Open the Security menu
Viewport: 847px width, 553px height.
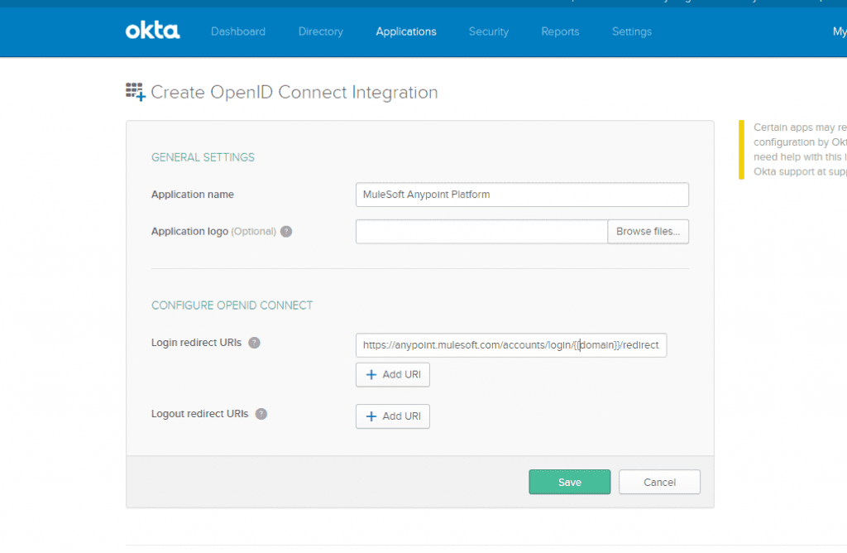(x=489, y=31)
